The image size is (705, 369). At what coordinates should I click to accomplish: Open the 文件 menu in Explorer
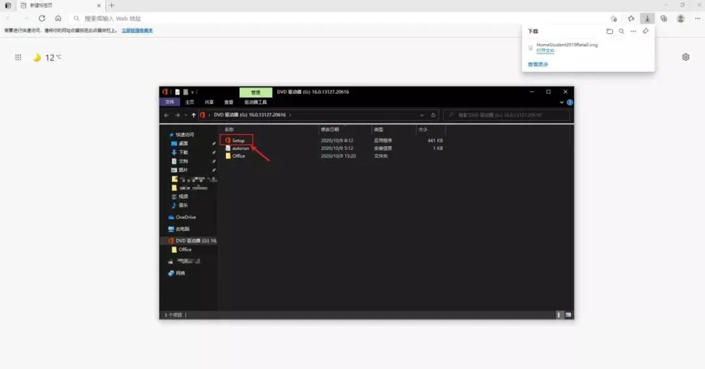pos(170,102)
